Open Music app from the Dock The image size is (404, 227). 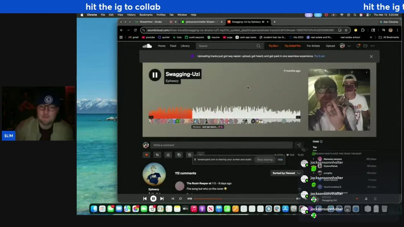click(194, 209)
